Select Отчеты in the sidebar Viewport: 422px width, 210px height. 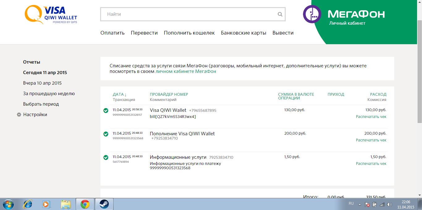tap(32, 62)
